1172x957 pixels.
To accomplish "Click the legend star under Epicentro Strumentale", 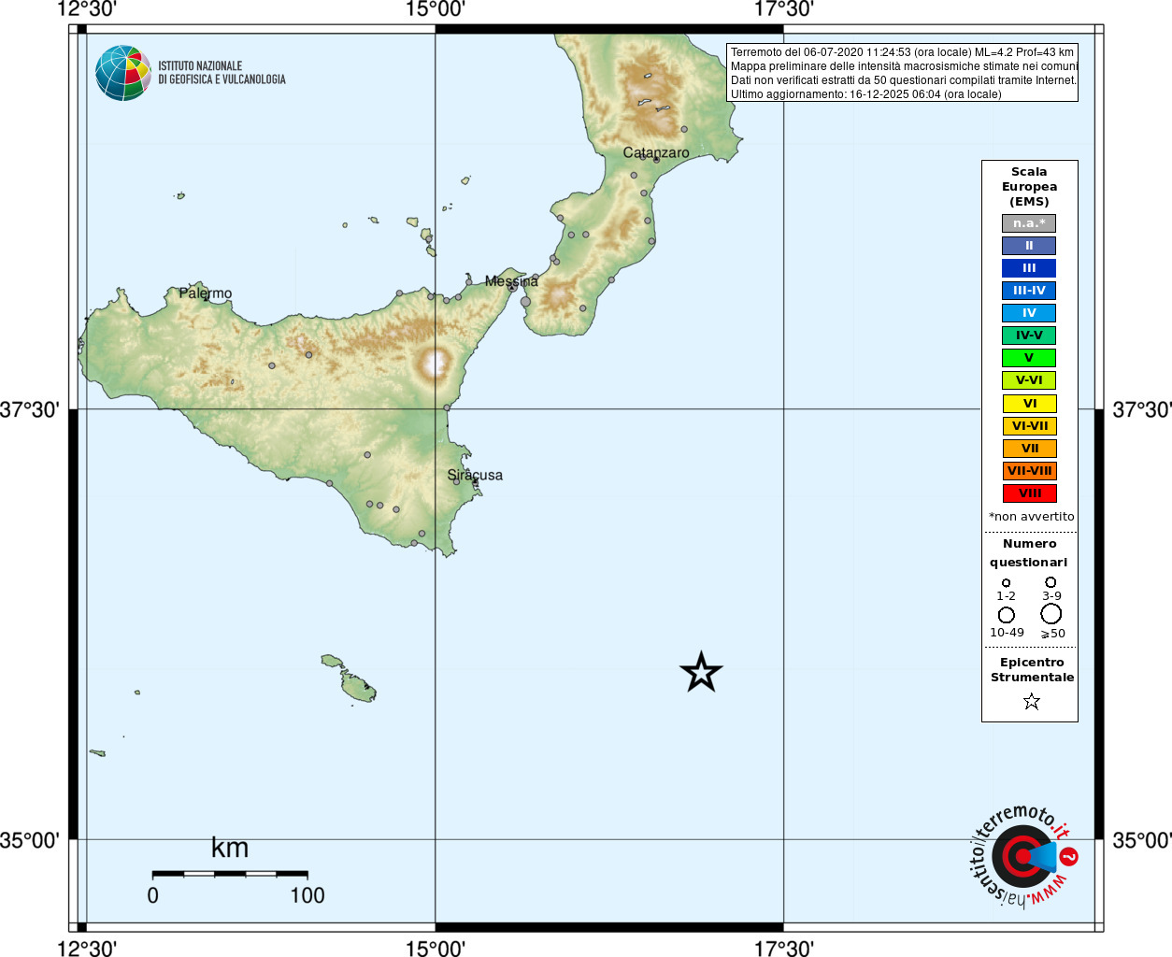I will pyautogui.click(x=1031, y=701).
